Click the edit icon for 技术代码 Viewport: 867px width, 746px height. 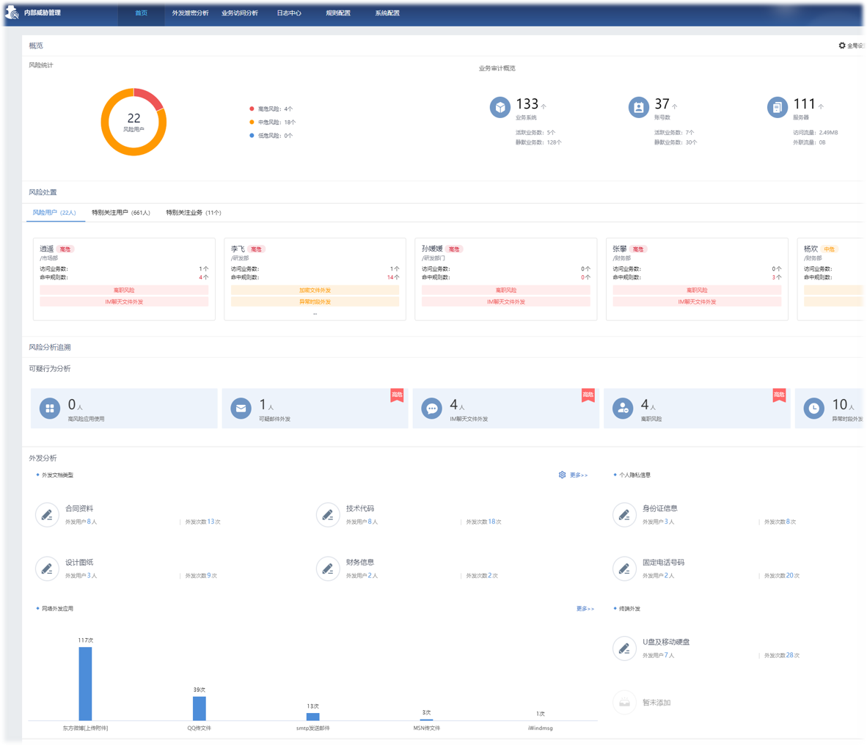(x=328, y=515)
